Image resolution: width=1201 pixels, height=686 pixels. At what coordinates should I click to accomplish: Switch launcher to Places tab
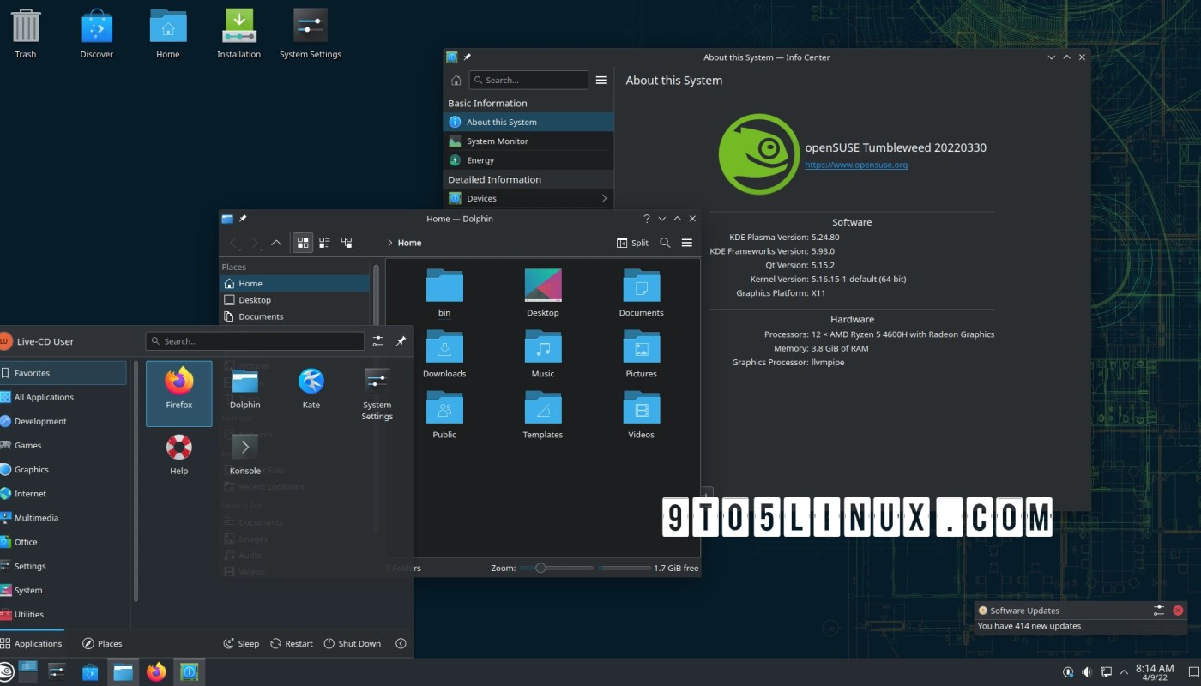coord(102,643)
